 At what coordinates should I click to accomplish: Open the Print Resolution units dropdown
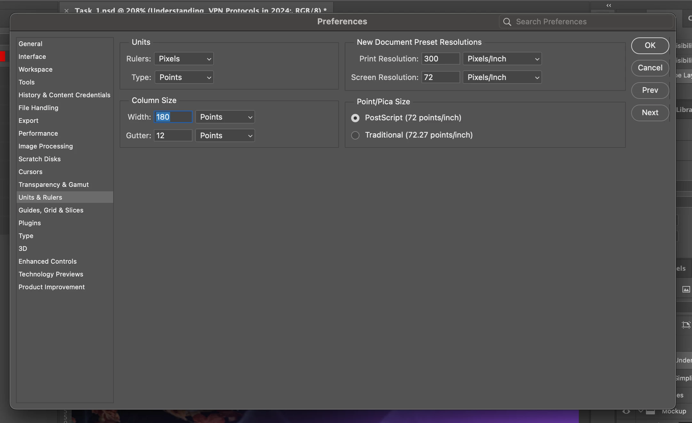point(502,59)
